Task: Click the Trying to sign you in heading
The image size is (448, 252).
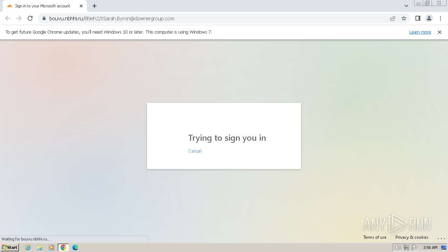Action: click(227, 138)
